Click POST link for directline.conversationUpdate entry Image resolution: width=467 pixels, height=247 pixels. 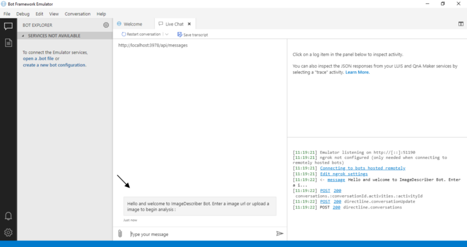pyautogui.click(x=325, y=202)
